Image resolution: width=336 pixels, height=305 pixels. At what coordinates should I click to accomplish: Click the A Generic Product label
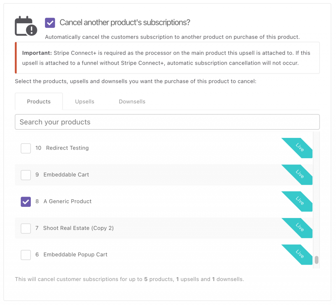click(68, 201)
